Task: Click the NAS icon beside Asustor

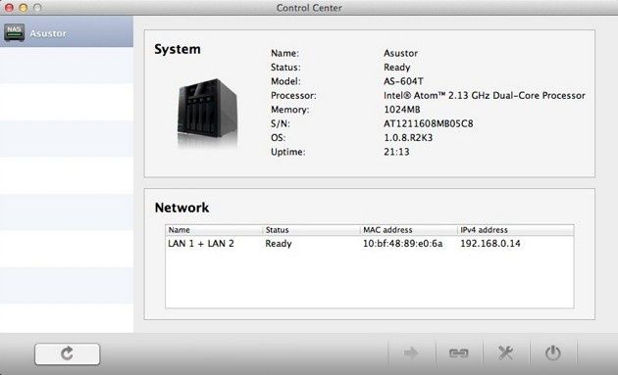Action: click(x=14, y=32)
